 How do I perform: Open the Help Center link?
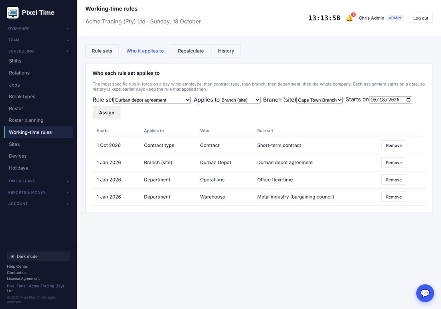[x=18, y=266]
